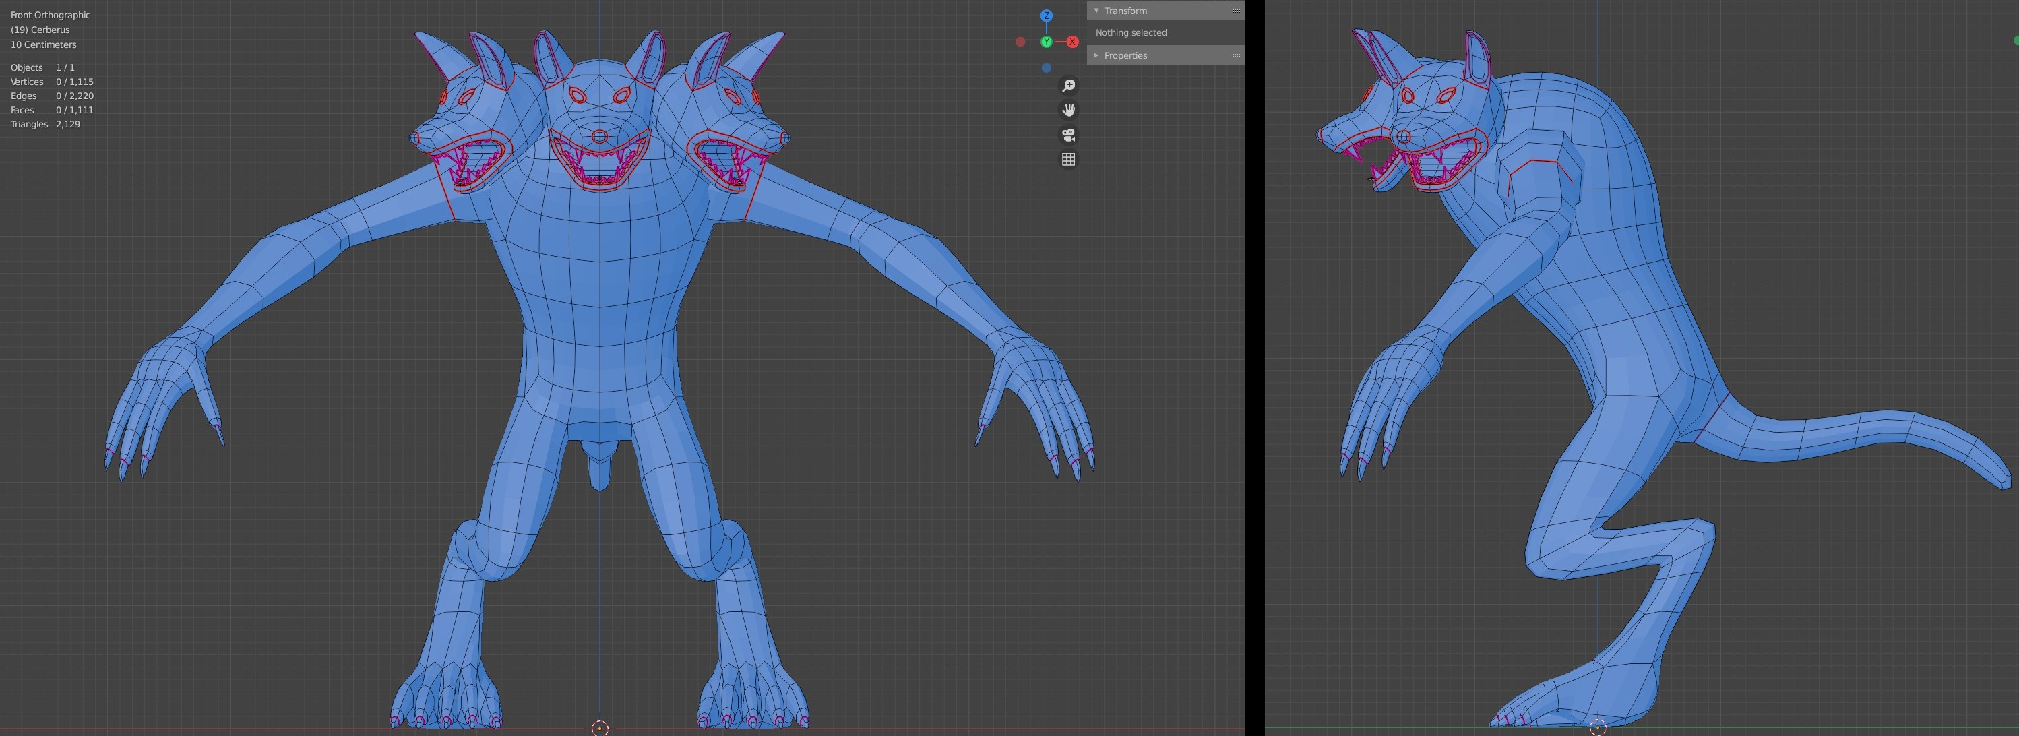This screenshot has height=736, width=2019.
Task: Click the green gizmo dot in the side viewport
Action: click(2016, 40)
